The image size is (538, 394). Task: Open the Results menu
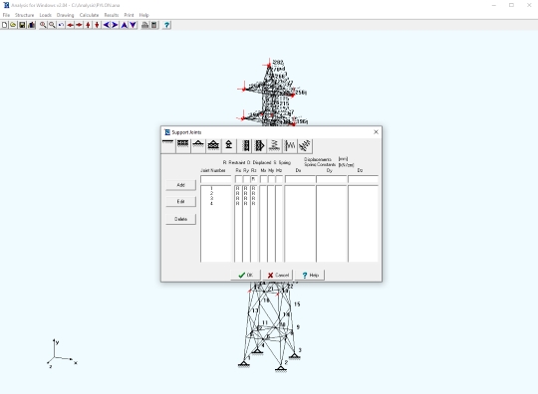pyautogui.click(x=112, y=15)
